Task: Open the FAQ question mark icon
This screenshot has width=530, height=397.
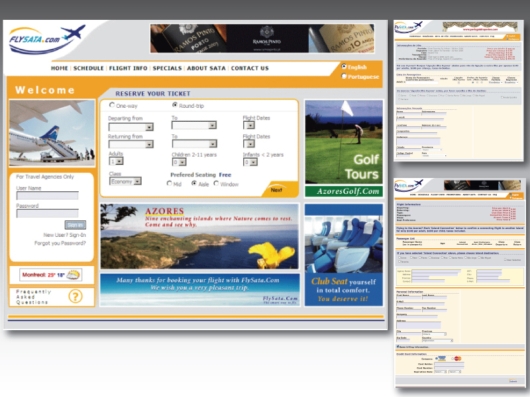Action: (75, 297)
